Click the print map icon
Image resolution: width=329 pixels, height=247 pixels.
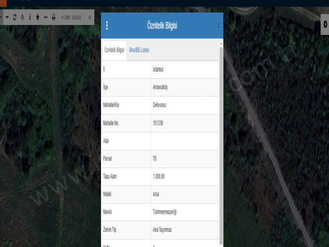pos(53,18)
